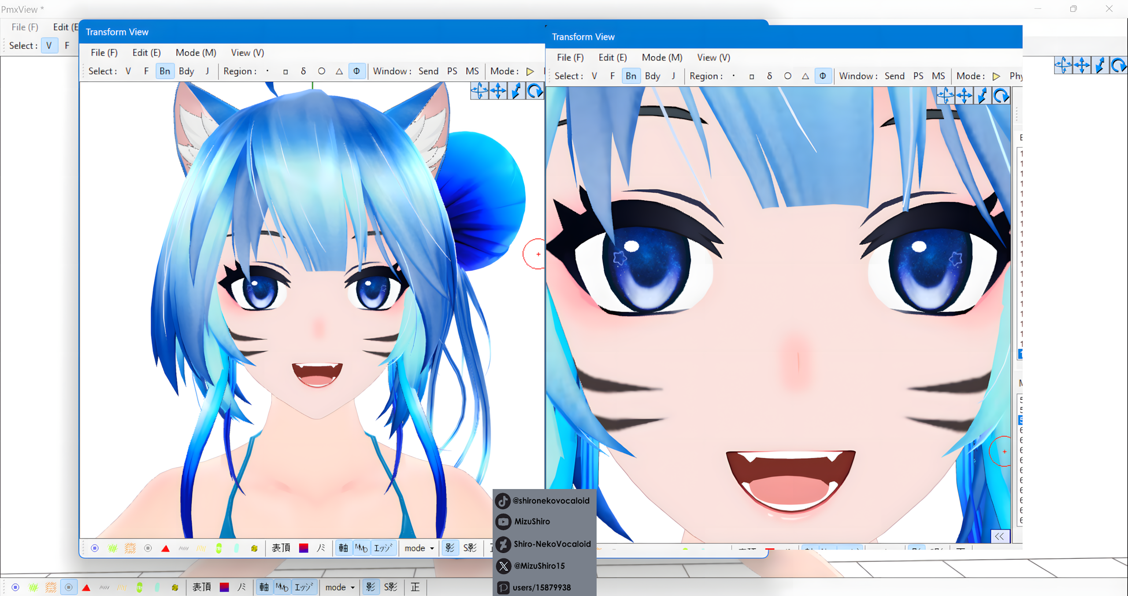The image size is (1128, 596).
Task: Toggle 影 shadow in left Transform View
Action: [x=450, y=548]
